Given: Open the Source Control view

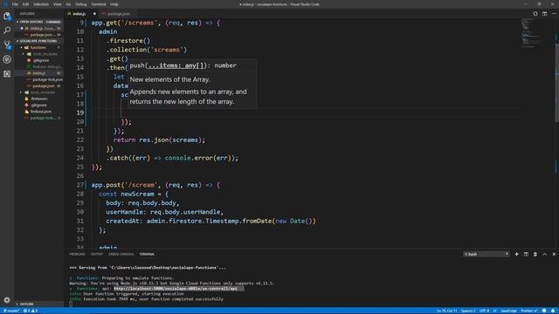Looking at the screenshot, I should pos(7,44).
